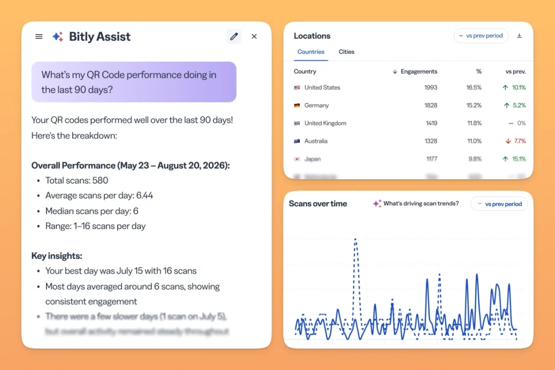Click the 7.7% decrease indicator

point(516,141)
